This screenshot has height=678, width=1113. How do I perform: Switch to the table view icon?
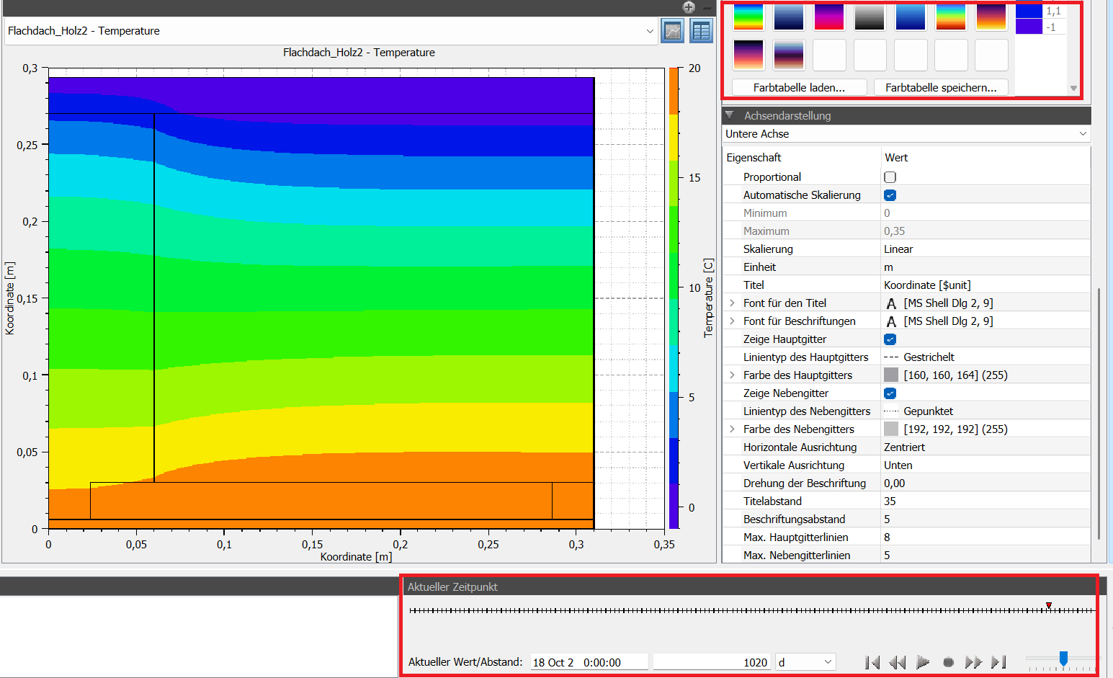click(701, 31)
